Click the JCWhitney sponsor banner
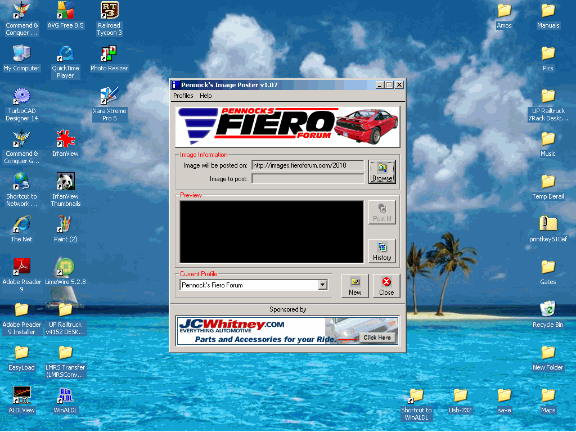The height and width of the screenshot is (432, 576). 287,331
